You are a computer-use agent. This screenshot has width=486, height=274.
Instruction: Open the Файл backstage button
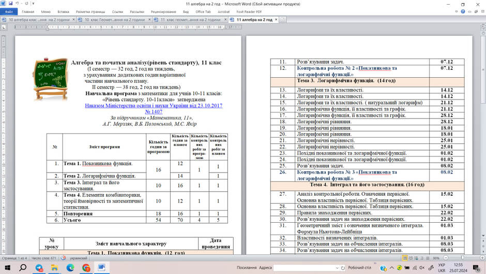pos(9,12)
